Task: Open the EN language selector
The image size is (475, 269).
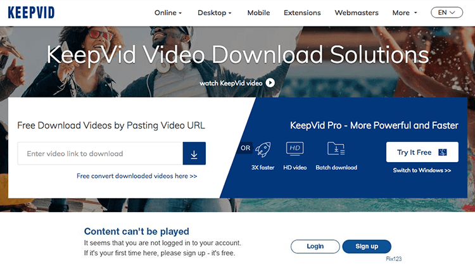Action: click(447, 13)
